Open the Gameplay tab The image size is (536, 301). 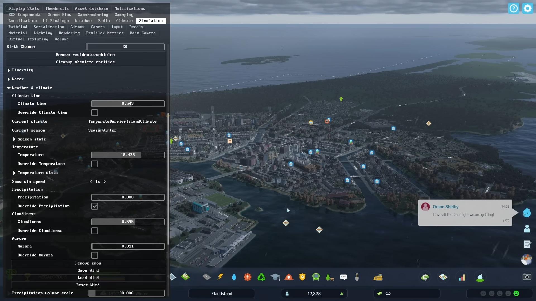click(x=124, y=15)
